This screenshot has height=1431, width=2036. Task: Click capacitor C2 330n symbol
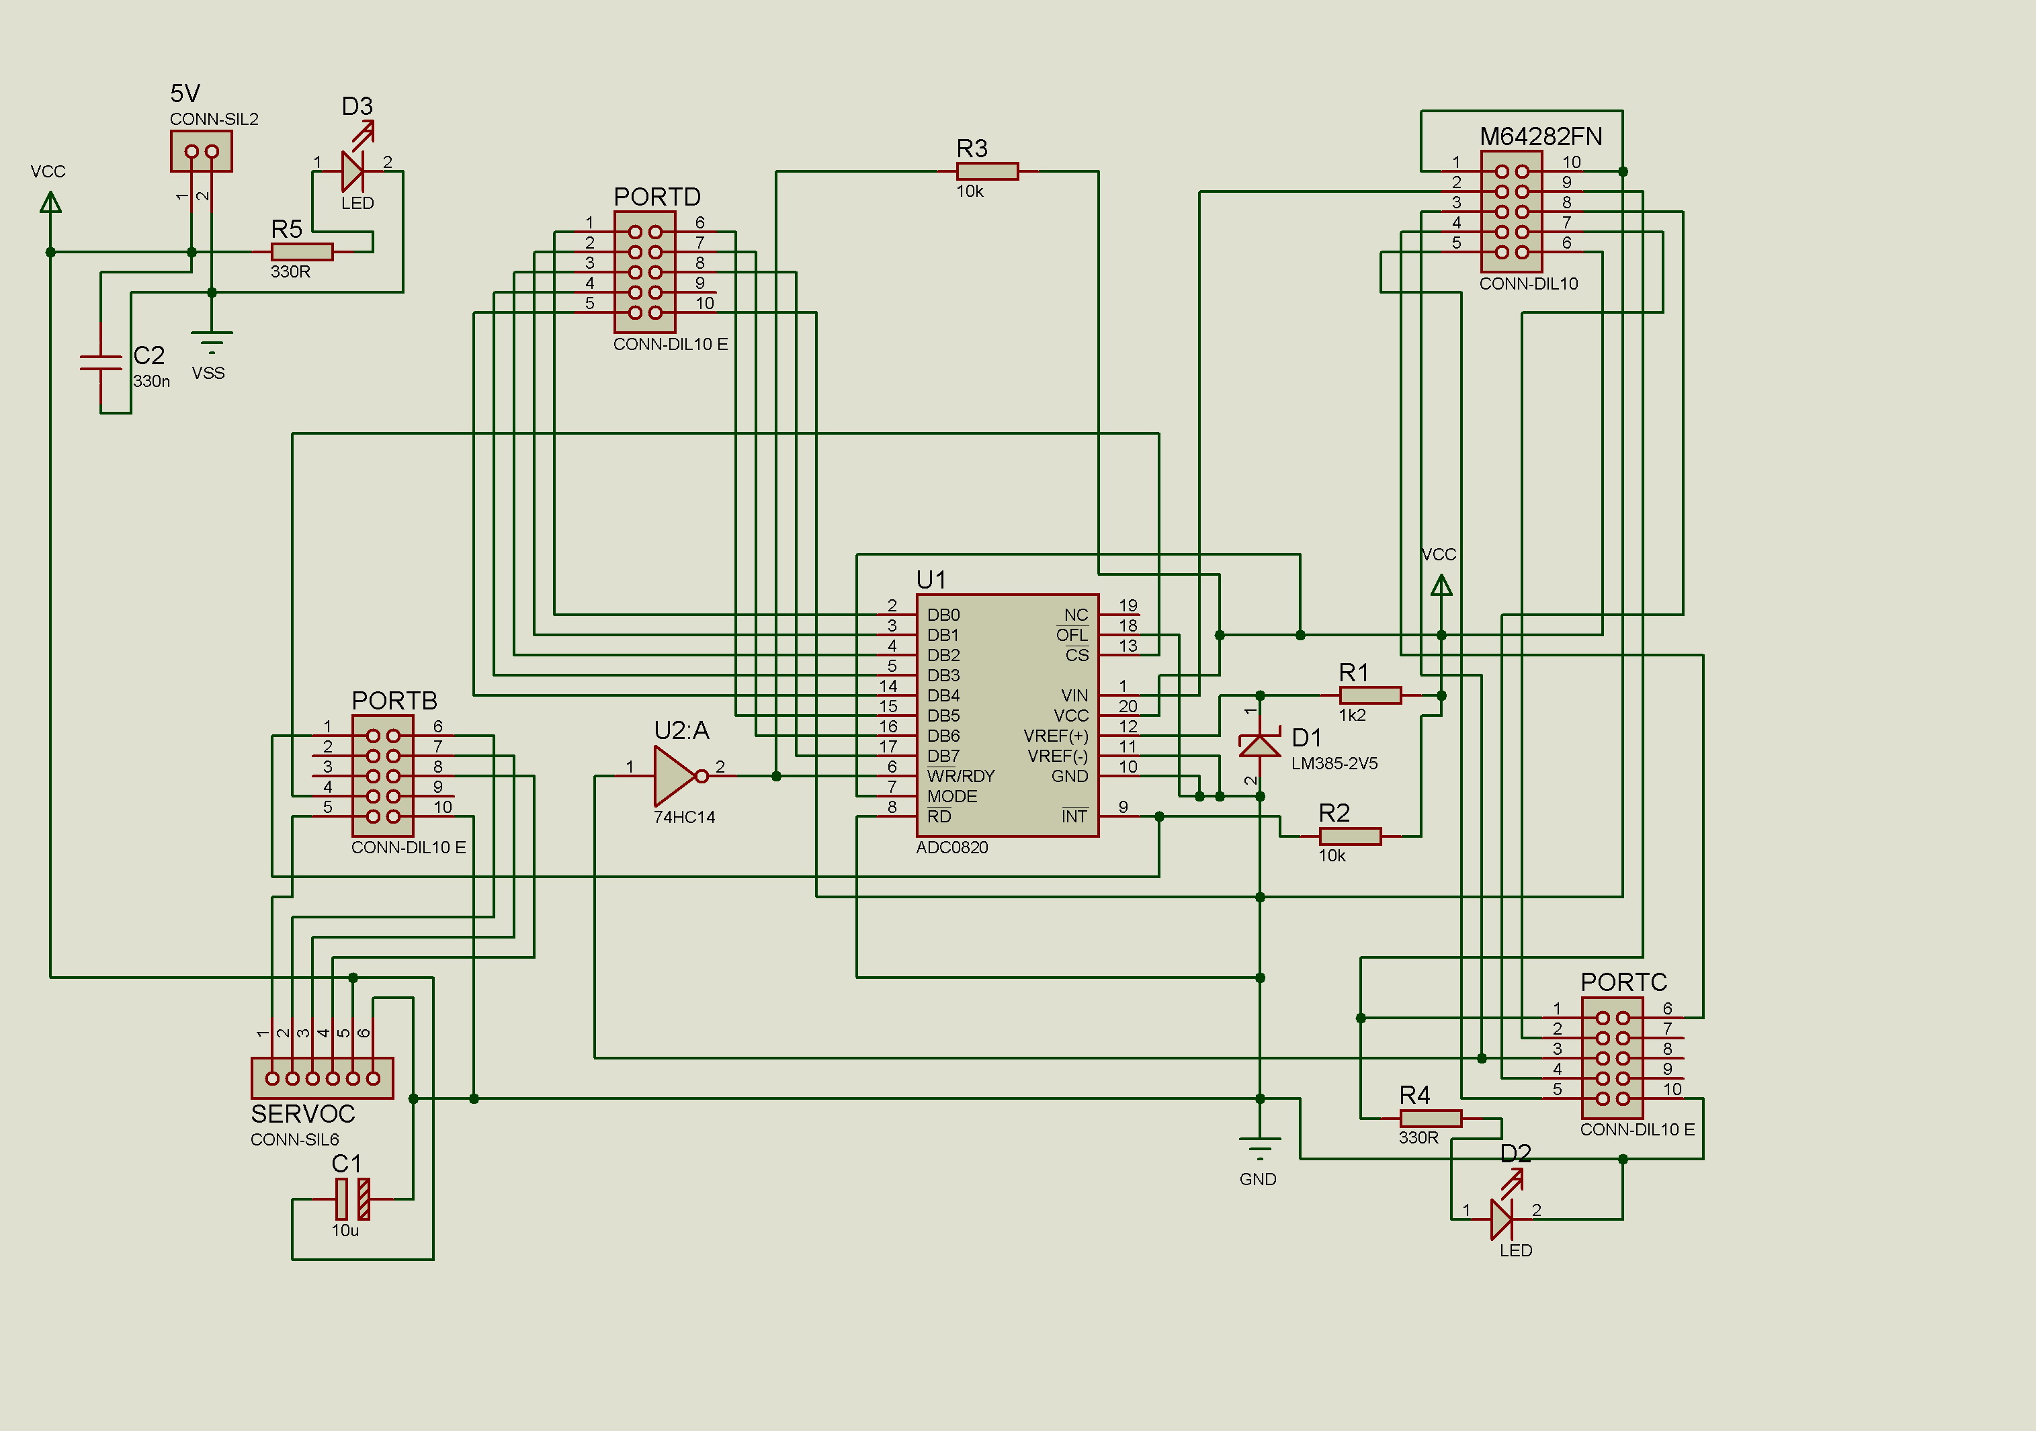101,363
